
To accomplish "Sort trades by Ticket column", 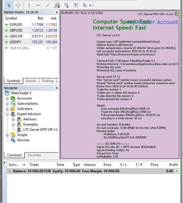I will (34, 165).
